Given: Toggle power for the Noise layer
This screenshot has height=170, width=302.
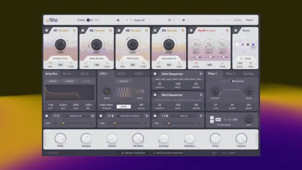Looking at the screenshot, I should [236, 30].
